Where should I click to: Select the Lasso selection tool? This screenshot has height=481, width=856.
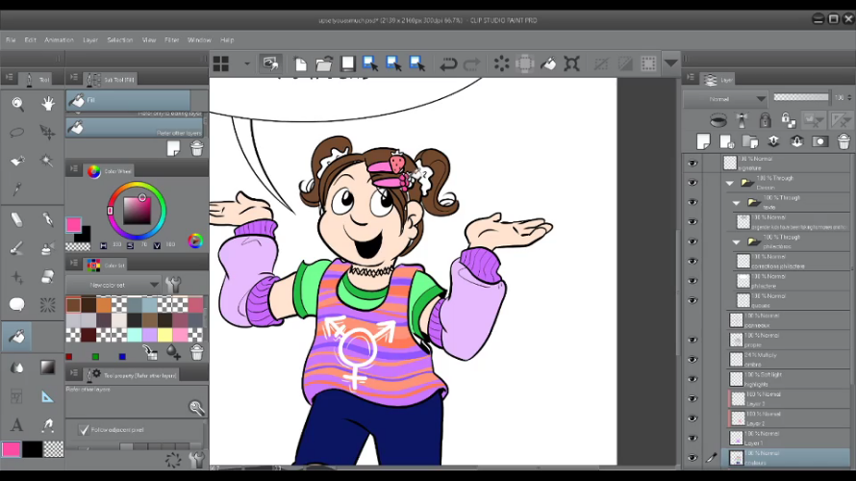[x=17, y=132]
